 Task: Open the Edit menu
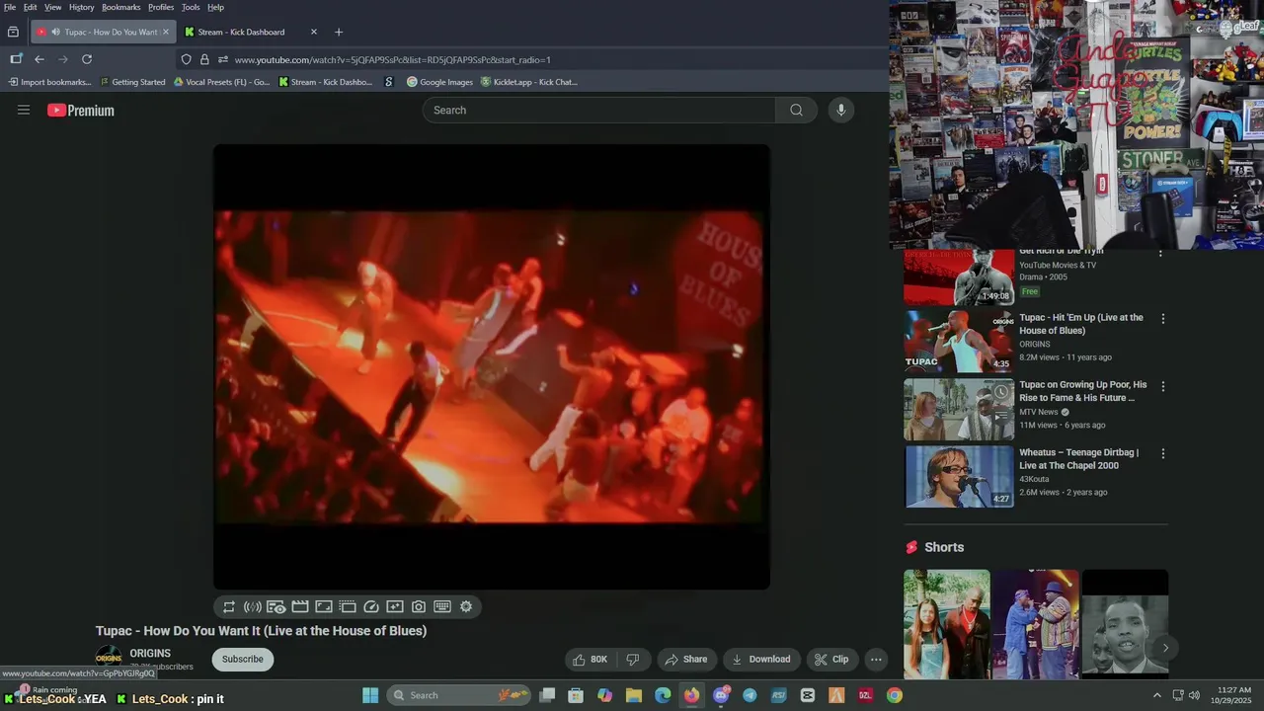[x=31, y=7]
